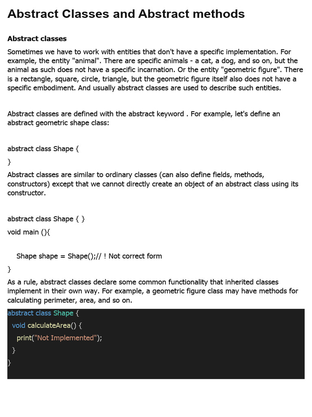Click "abstract class Shape" in dark code block
The width and height of the screenshot is (312, 417).
pos(40,313)
